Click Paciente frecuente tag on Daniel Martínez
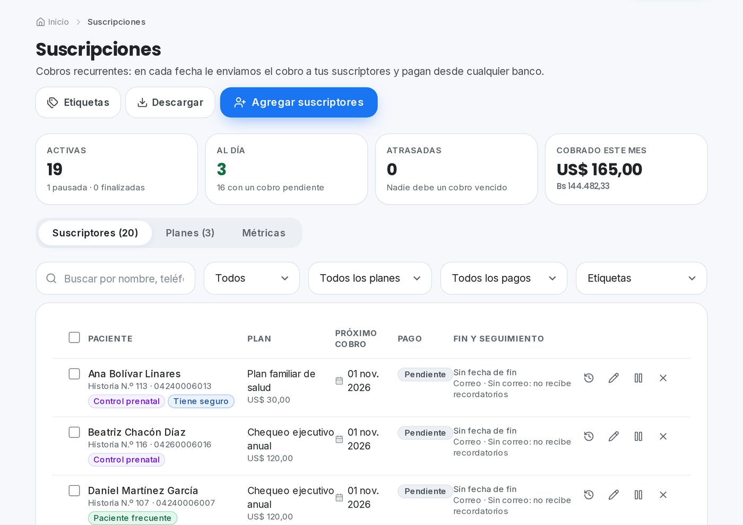The height and width of the screenshot is (525, 743). (x=133, y=518)
